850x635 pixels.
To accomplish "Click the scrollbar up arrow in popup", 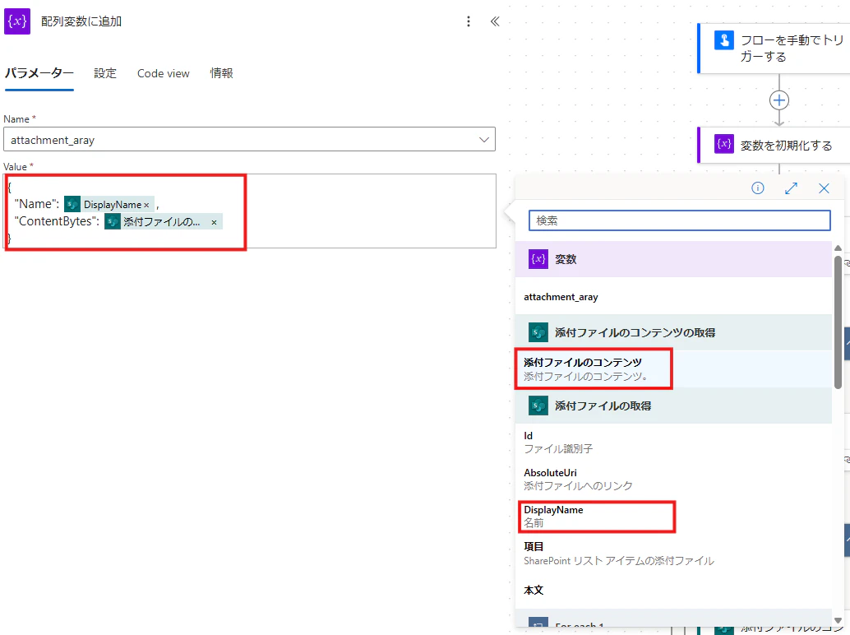I will point(838,248).
